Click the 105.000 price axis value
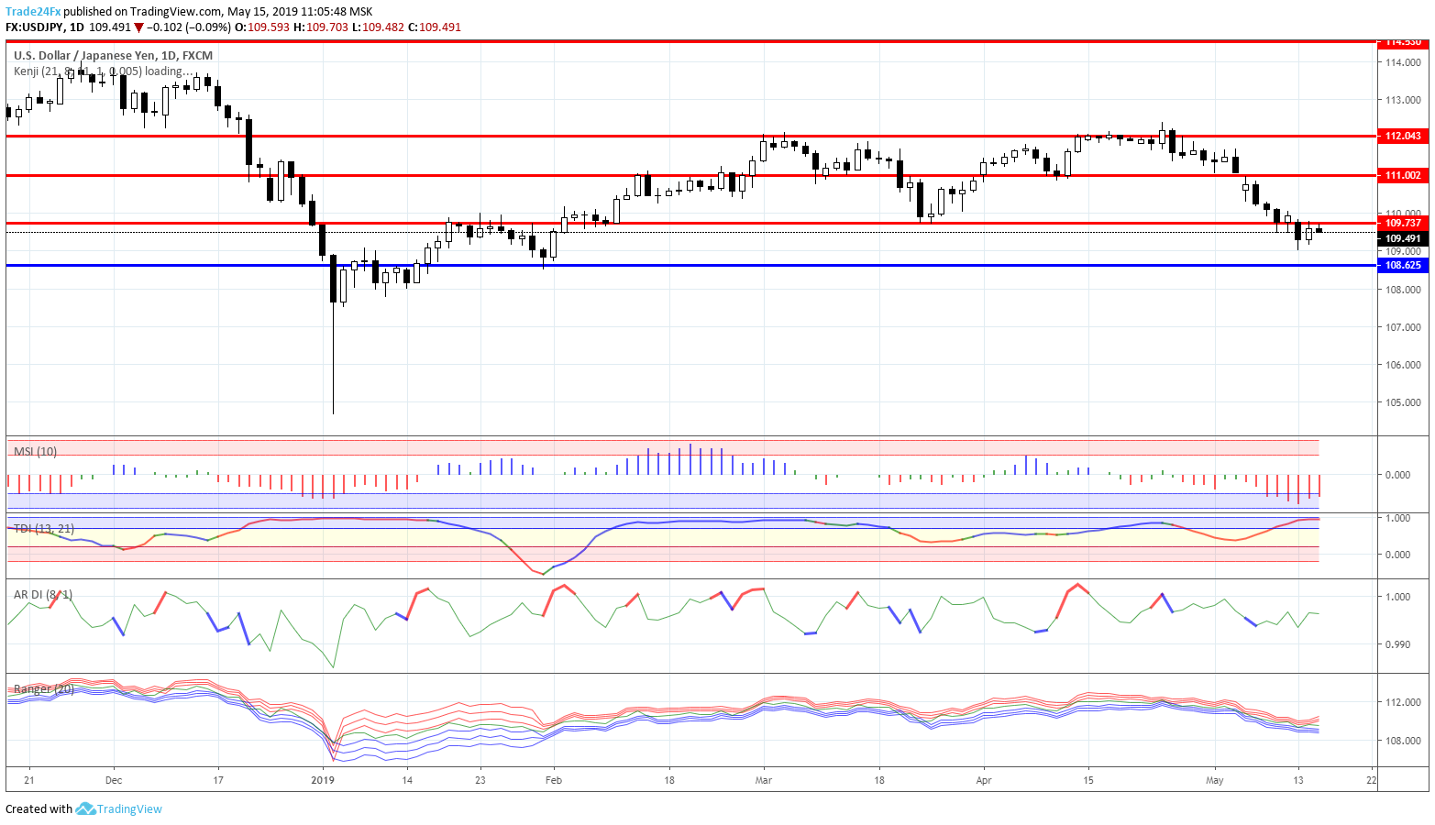 tap(1403, 402)
